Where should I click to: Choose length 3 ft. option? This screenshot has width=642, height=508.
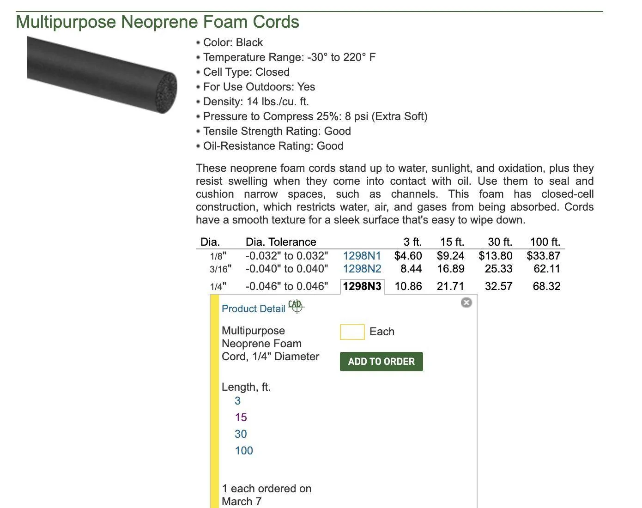(x=237, y=401)
